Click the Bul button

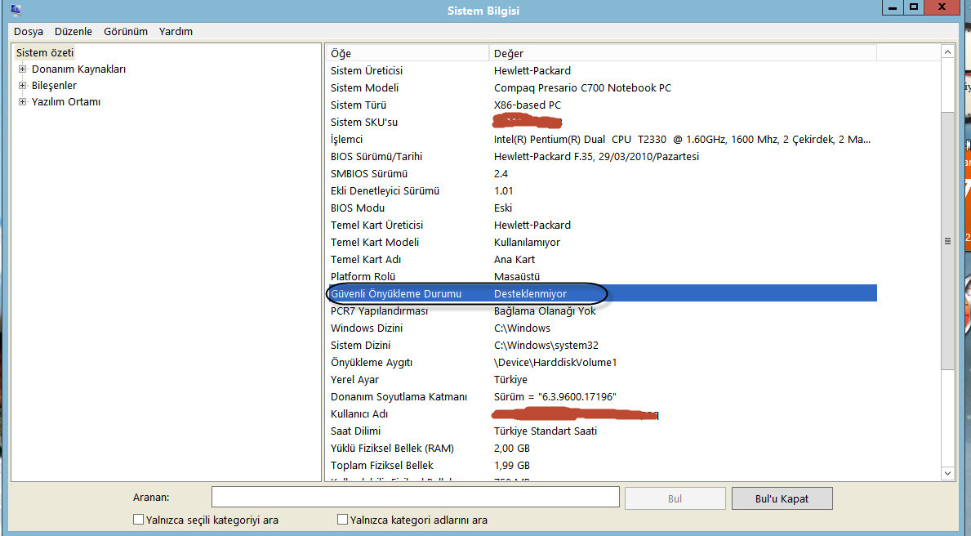(x=675, y=498)
